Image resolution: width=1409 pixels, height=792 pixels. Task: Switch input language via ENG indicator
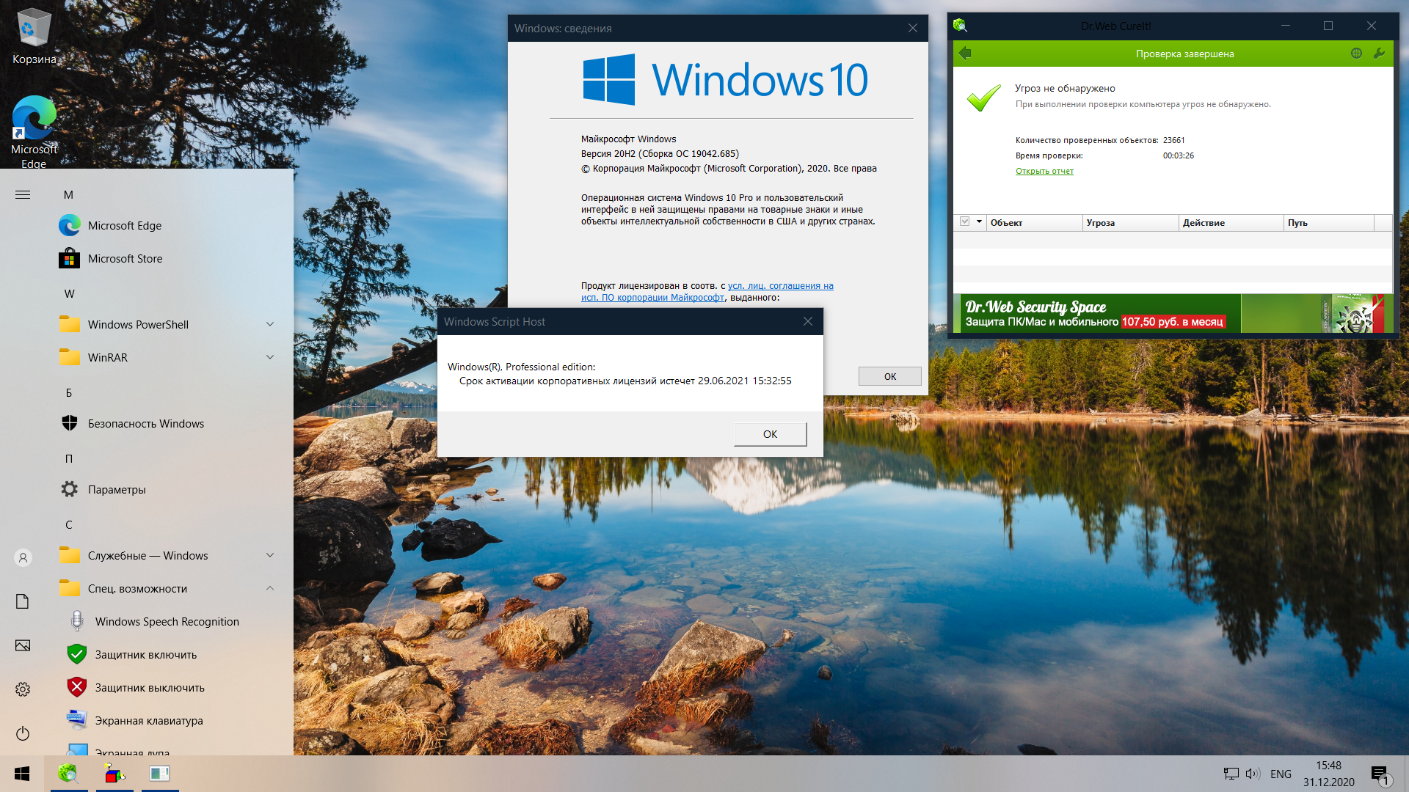pos(1281,774)
